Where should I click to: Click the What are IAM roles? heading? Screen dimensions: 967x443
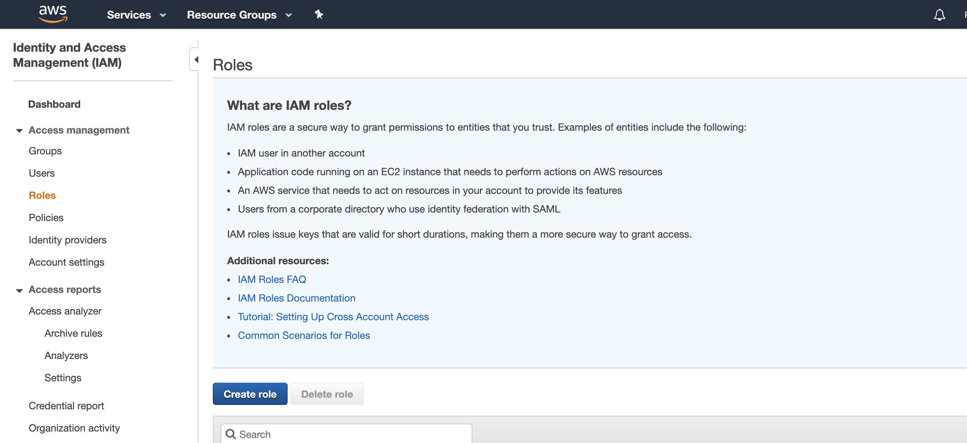289,105
